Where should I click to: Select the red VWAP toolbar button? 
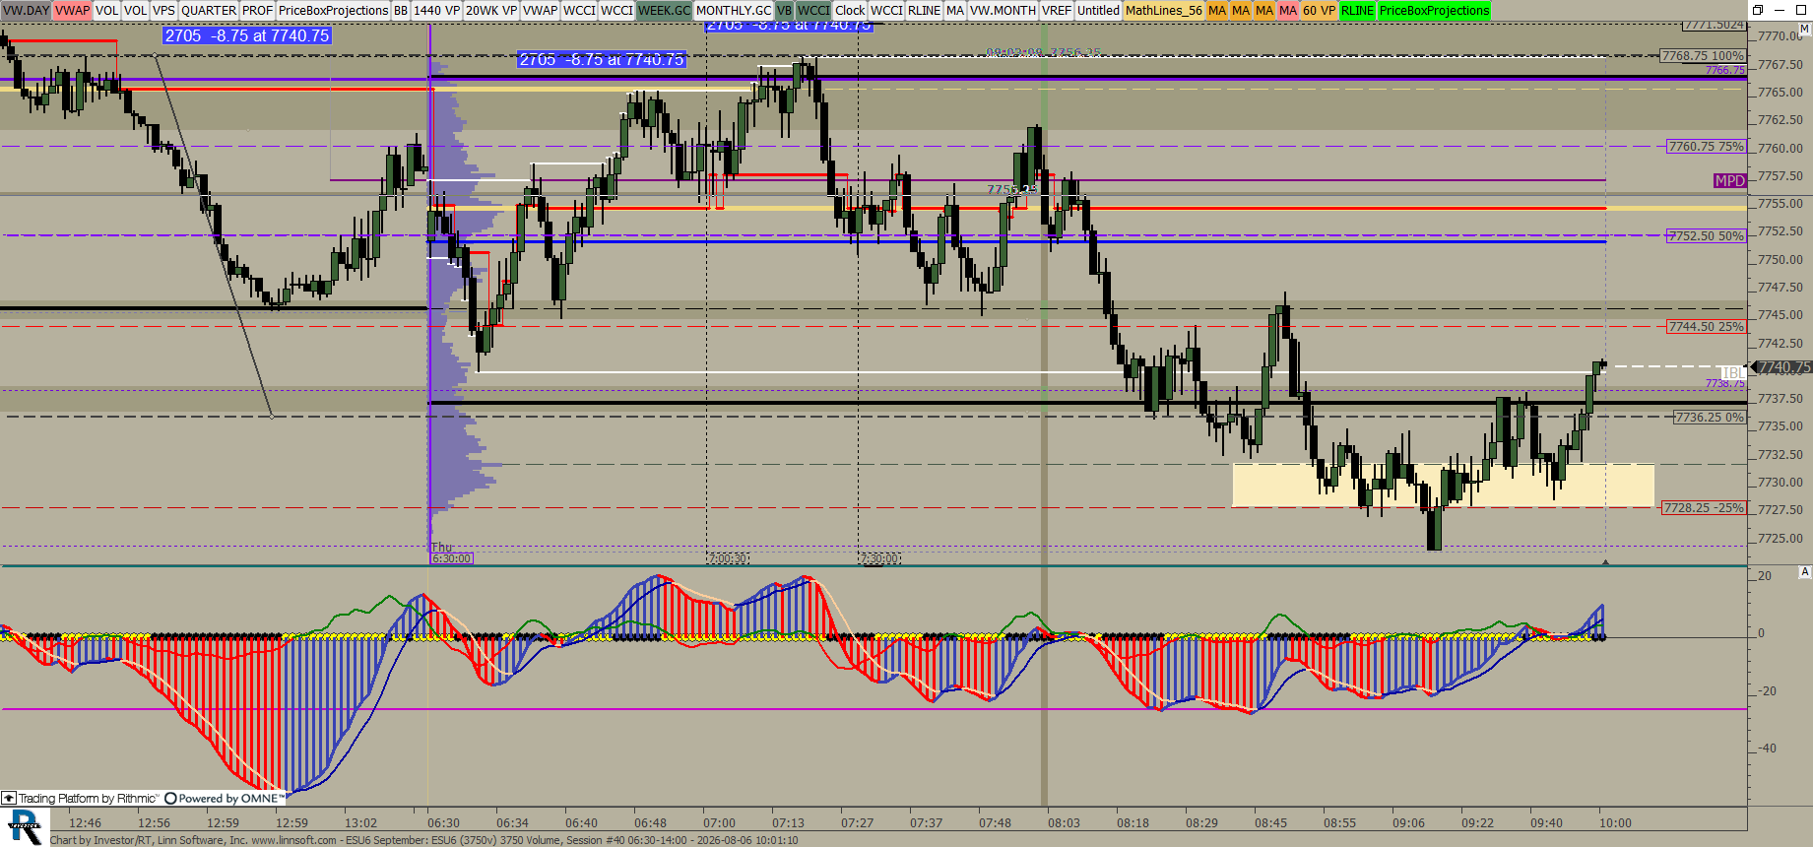click(72, 10)
